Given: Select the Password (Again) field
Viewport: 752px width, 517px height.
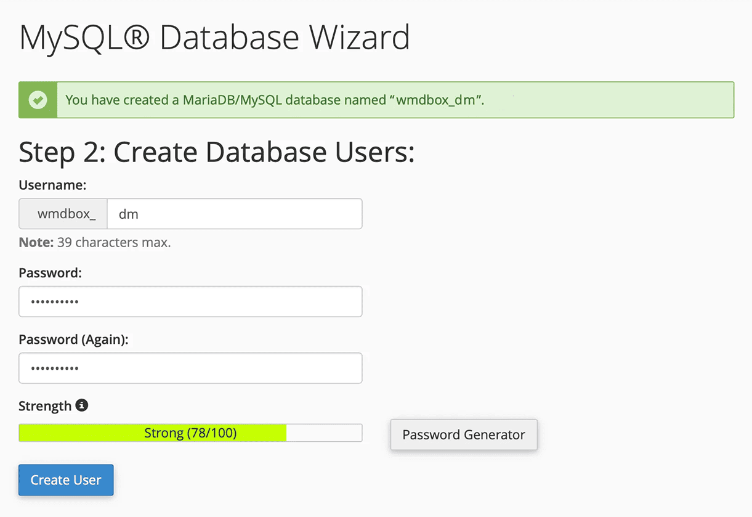Looking at the screenshot, I should click(190, 368).
